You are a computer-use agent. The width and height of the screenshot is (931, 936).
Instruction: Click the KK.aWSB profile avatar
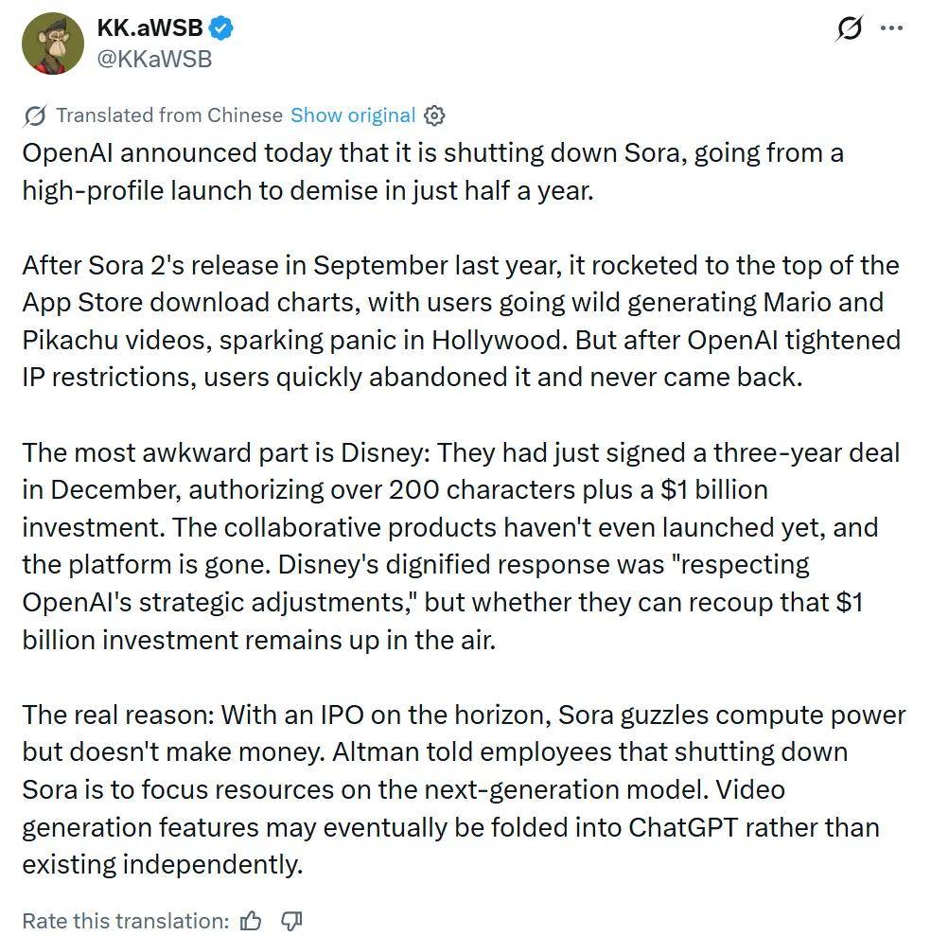click(x=52, y=44)
